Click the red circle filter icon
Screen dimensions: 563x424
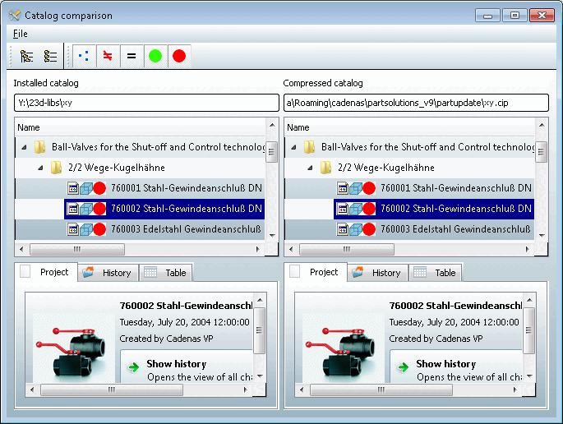(x=179, y=57)
